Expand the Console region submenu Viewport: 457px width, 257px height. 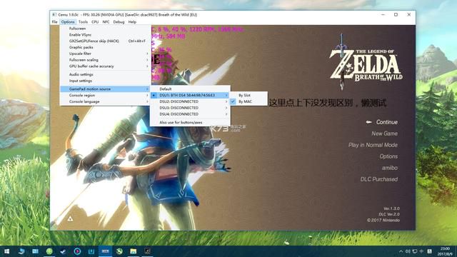105,95
